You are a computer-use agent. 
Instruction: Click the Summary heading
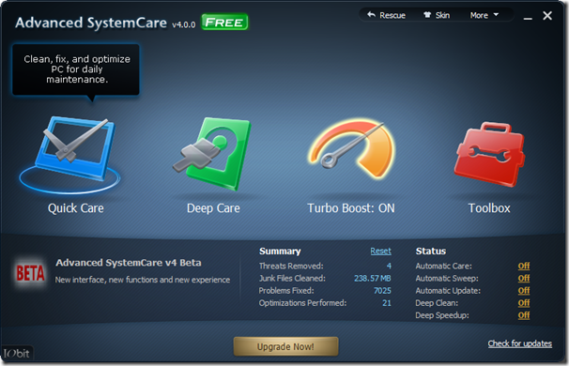[x=280, y=251]
